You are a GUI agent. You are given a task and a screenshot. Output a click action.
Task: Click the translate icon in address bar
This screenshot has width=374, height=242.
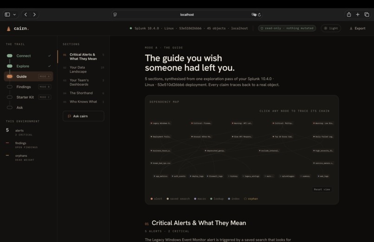point(254,14)
